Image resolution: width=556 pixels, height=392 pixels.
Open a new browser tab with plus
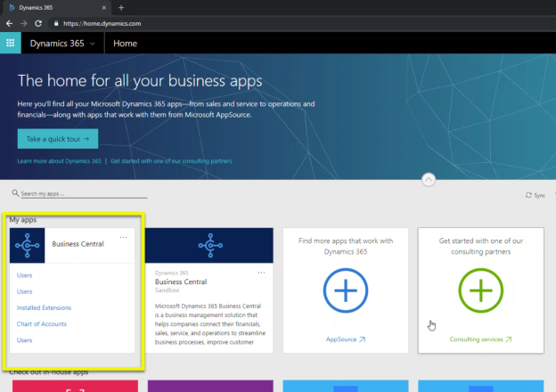click(121, 7)
